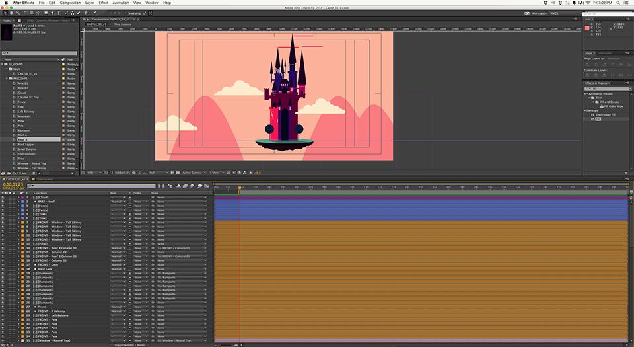
Task: Click the pink color swatch in Info panel
Action: [x=587, y=28]
